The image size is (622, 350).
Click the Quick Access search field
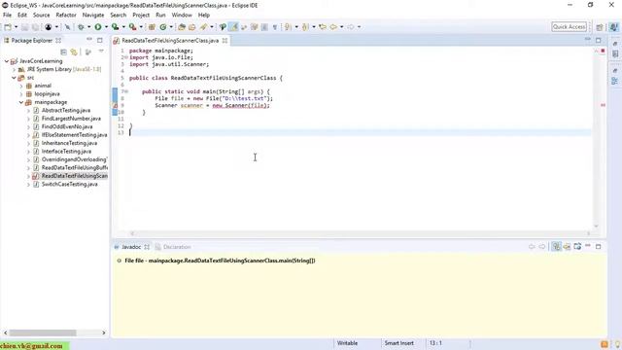pos(569,26)
